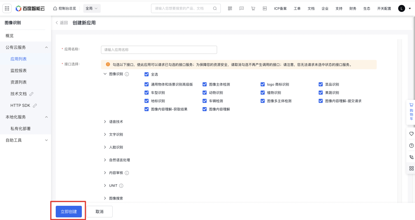This screenshot has width=415, height=220.
Task: Open the product grid menu icon
Action: tap(7, 8)
